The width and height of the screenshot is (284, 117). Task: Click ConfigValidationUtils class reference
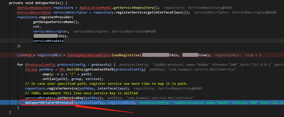(88, 55)
